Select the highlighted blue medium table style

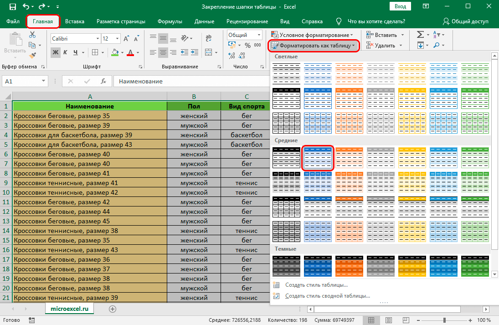tap(318, 158)
